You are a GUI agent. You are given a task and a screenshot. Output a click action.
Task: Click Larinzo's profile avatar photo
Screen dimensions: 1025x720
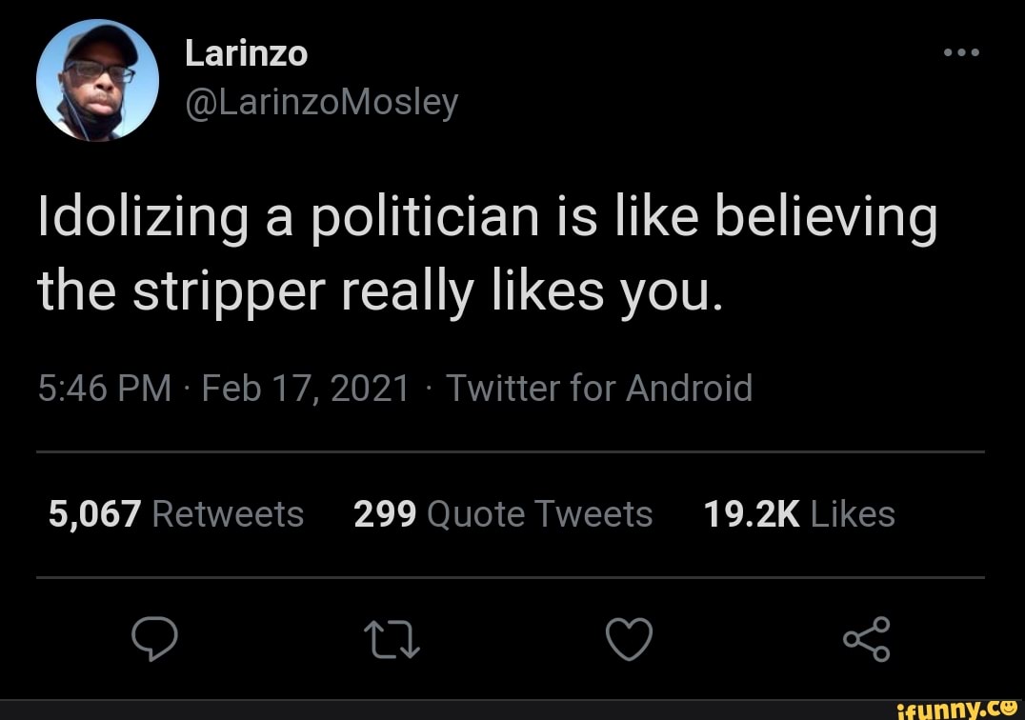pyautogui.click(x=97, y=80)
